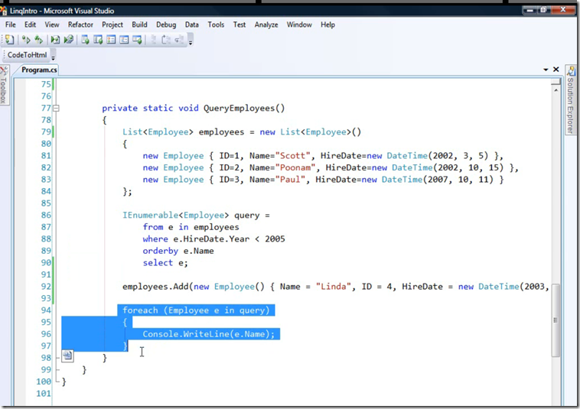Click employees.Add on line 92
Screen dimensions: 580x409
point(155,287)
